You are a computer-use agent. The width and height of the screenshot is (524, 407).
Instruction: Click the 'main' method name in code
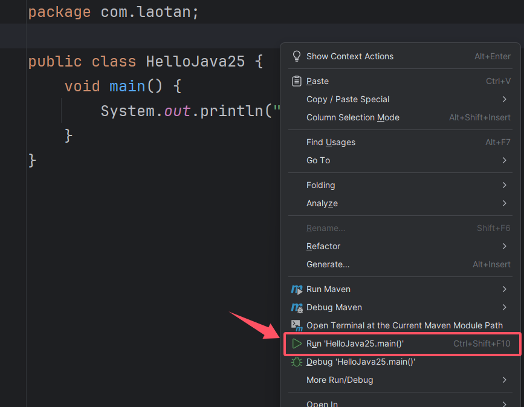[128, 86]
